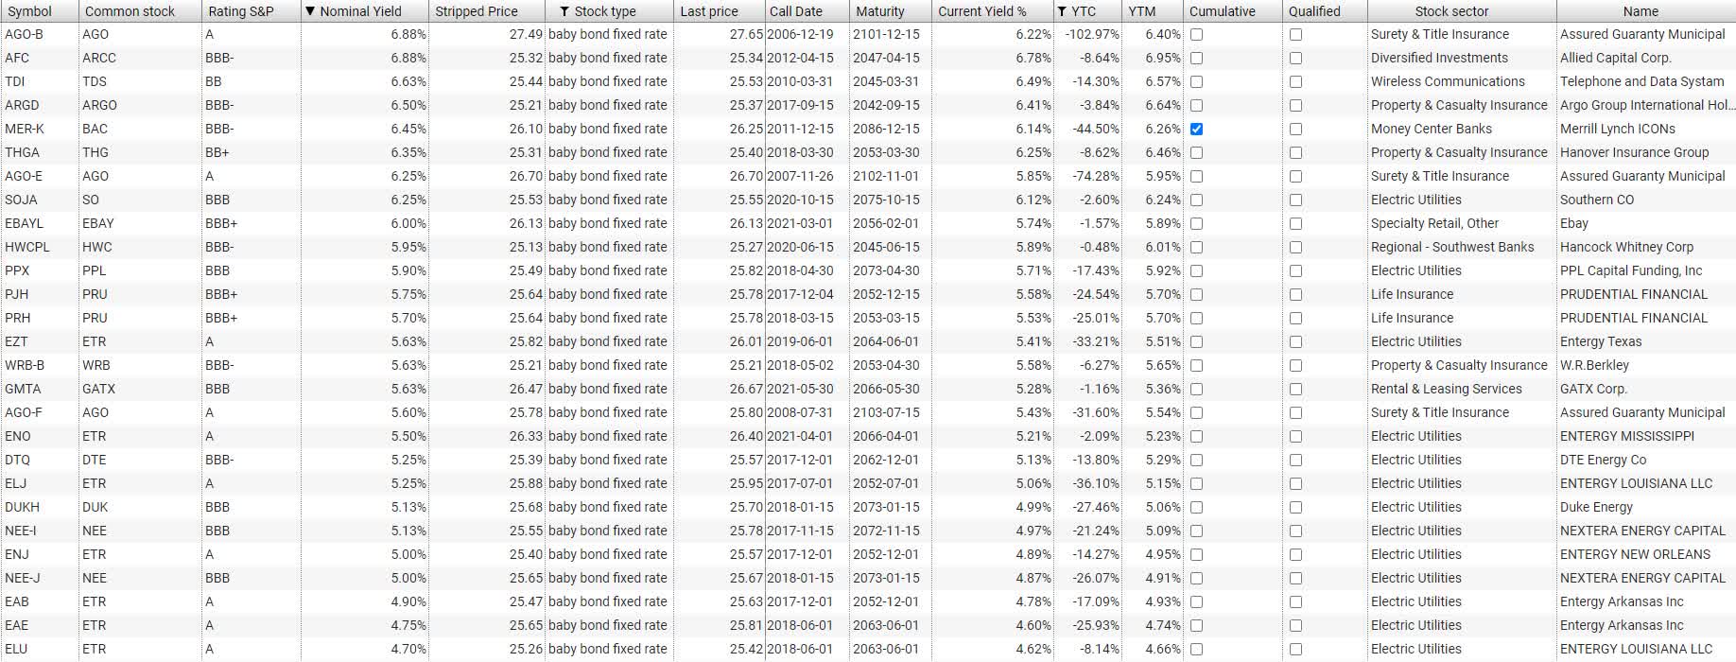Image resolution: width=1736 pixels, height=662 pixels.
Task: Click the GATX common stock cell
Action: pyautogui.click(x=140, y=389)
